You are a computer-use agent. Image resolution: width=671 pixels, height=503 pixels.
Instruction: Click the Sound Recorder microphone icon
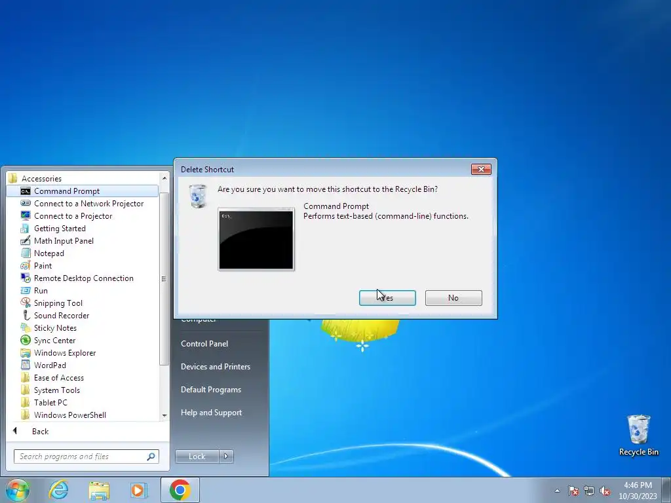tap(26, 315)
